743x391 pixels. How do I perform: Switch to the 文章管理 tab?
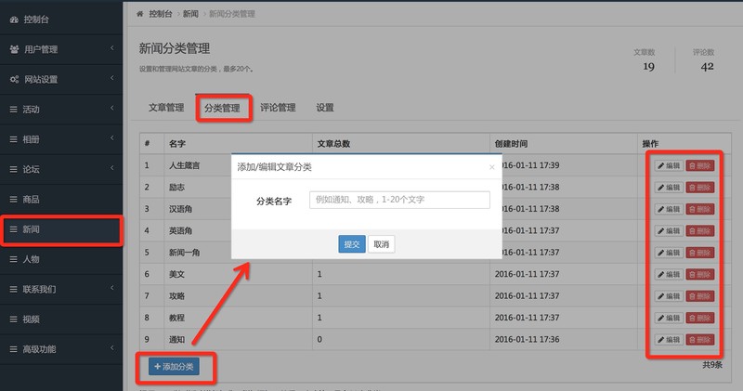(166, 108)
